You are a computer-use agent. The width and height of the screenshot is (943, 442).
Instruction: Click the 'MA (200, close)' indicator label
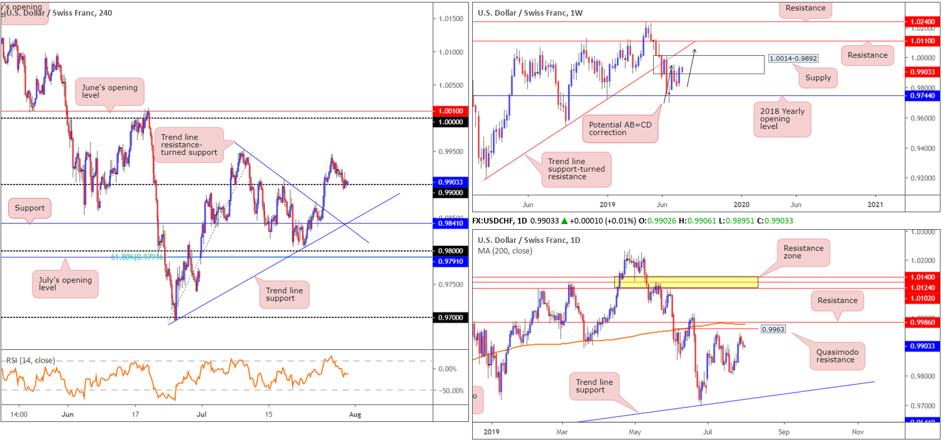tap(505, 250)
